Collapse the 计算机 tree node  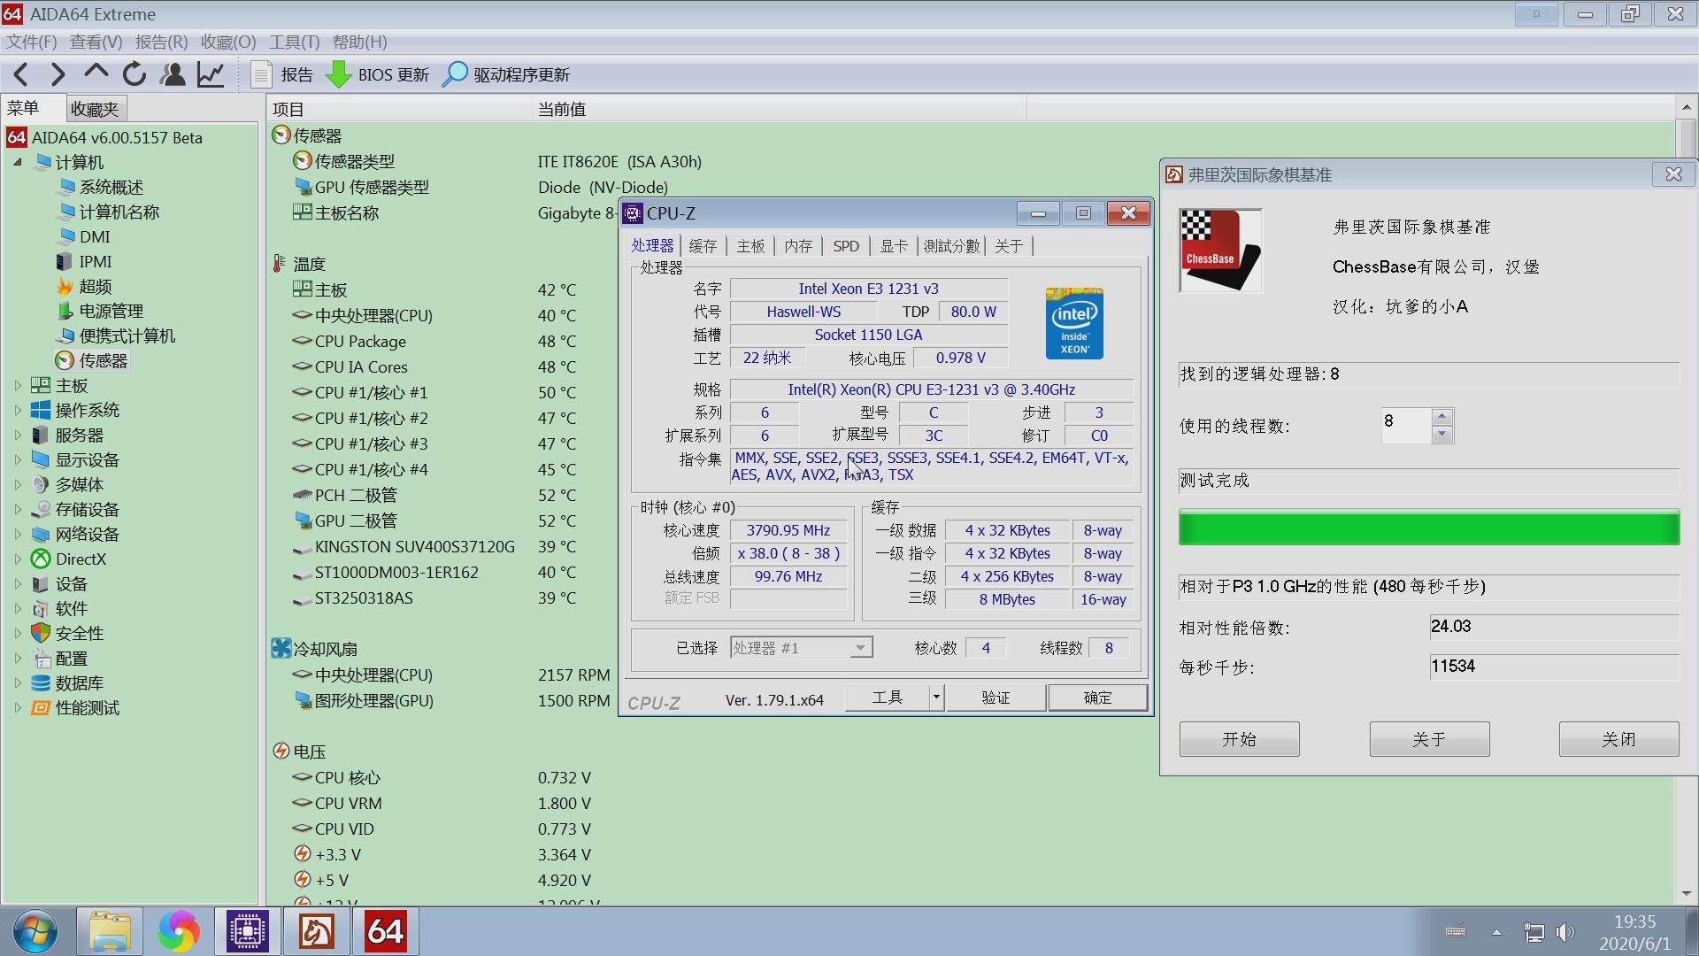point(18,162)
